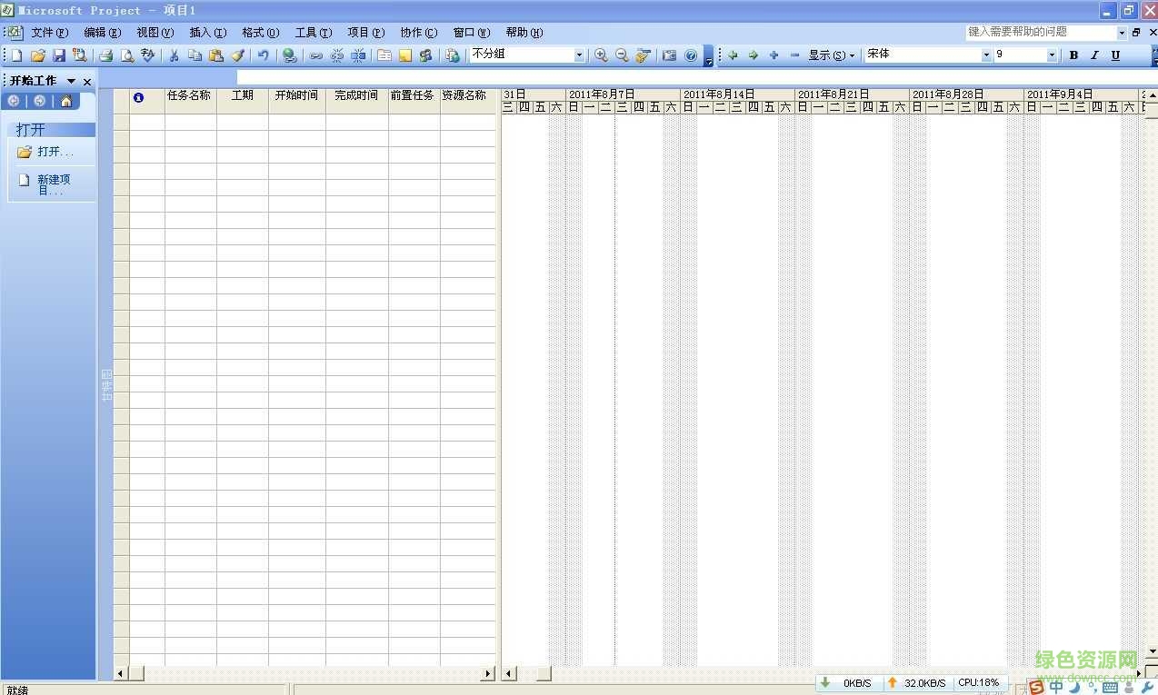Image resolution: width=1158 pixels, height=695 pixels.
Task: Click the 开始时间 column header
Action: pos(297,101)
